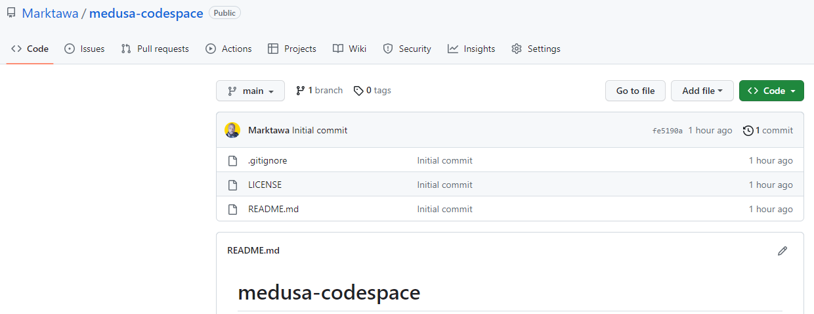This screenshot has height=314, width=814.
Task: Click the repository book icon beside Marktawa
Action: [11, 12]
